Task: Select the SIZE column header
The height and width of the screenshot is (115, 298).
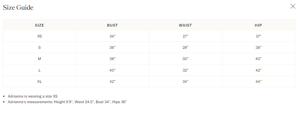Action: (x=39, y=25)
